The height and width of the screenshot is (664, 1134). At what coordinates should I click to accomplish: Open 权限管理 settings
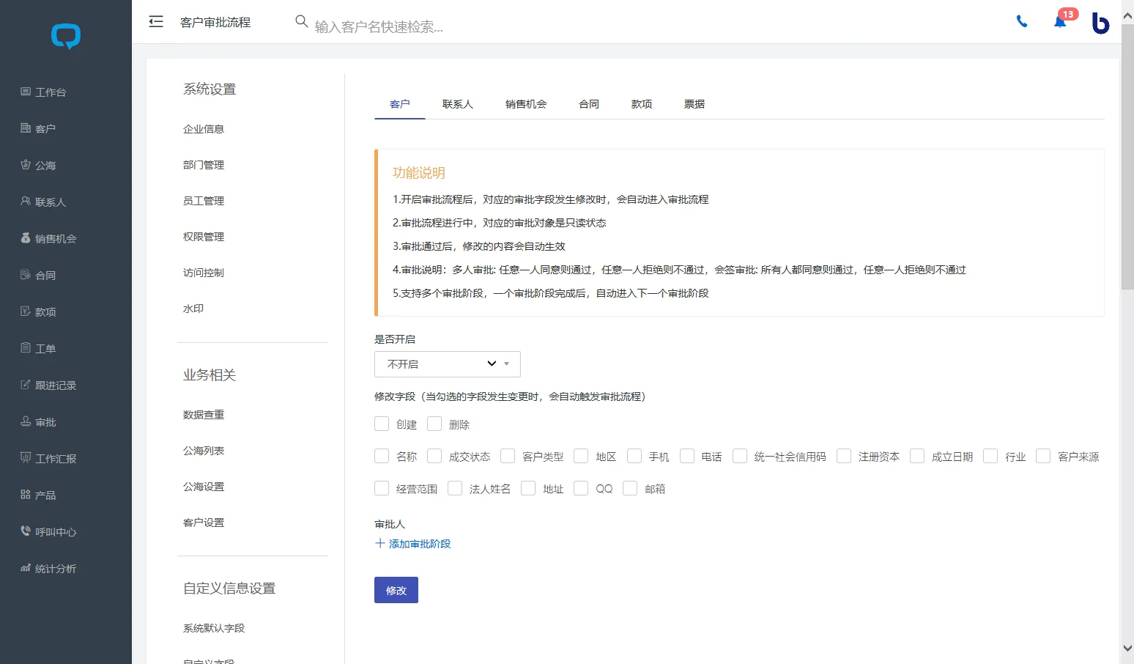click(x=204, y=236)
